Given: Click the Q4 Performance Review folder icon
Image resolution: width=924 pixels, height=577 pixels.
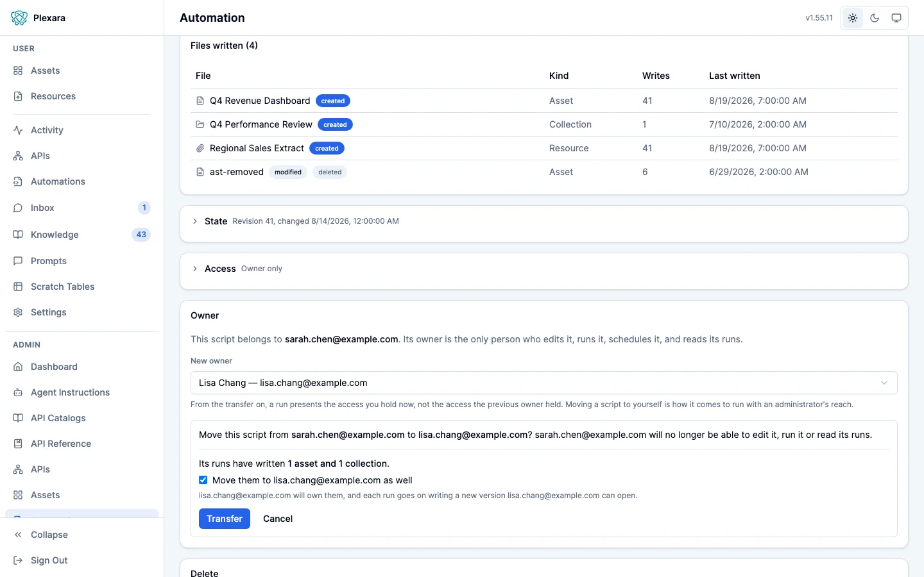Looking at the screenshot, I should pyautogui.click(x=200, y=124).
